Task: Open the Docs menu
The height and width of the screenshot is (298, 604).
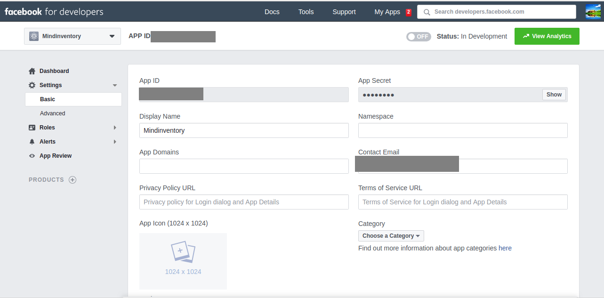Action: point(272,12)
